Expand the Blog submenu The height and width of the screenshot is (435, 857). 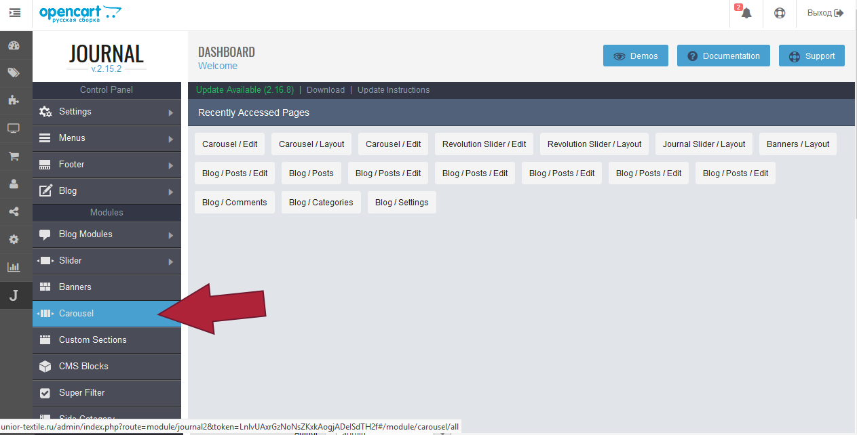pyautogui.click(x=107, y=192)
